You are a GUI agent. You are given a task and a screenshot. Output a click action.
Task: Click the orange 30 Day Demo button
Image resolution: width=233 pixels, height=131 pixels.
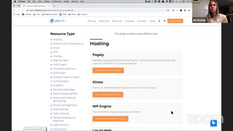[x=175, y=21]
